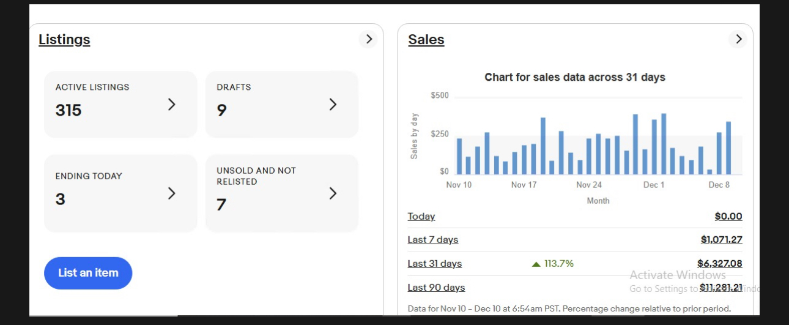Viewport: 789px width, 325px height.
Task: Click the chevron on Active Listings card
Action: pyautogui.click(x=172, y=105)
